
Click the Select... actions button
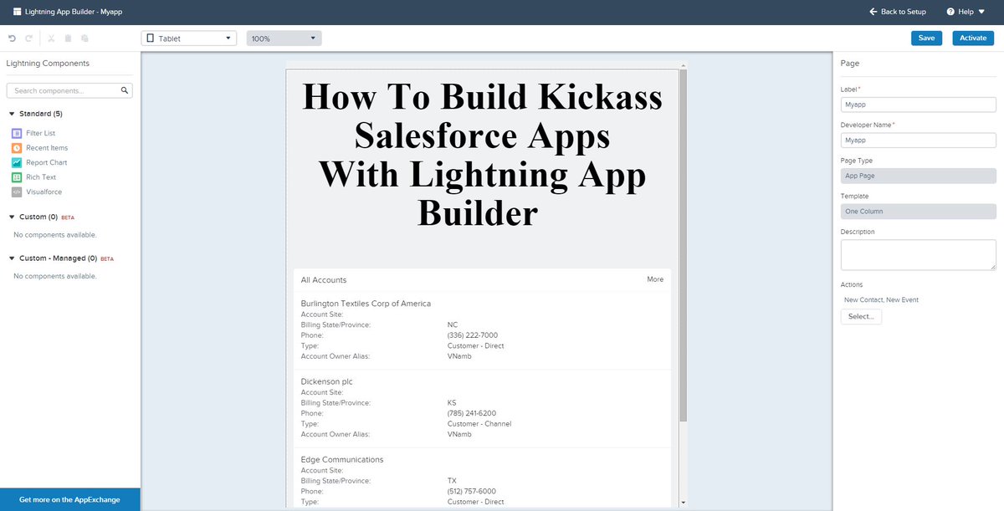pyautogui.click(x=861, y=316)
